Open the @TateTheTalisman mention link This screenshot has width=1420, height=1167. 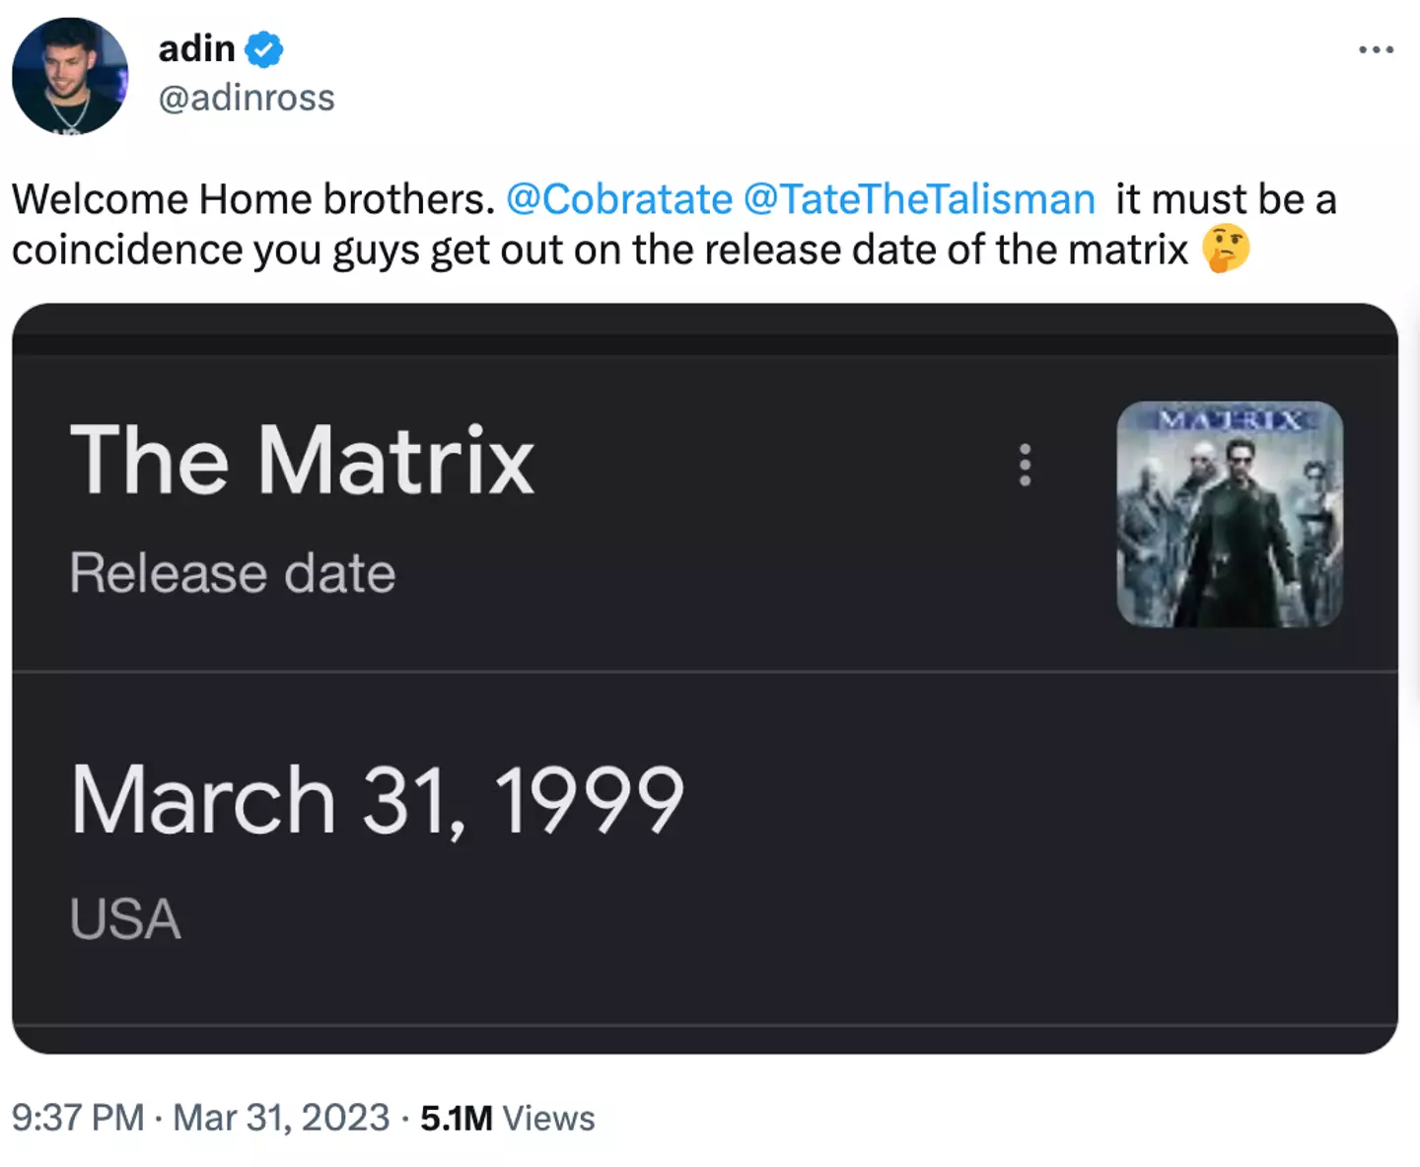tap(919, 199)
